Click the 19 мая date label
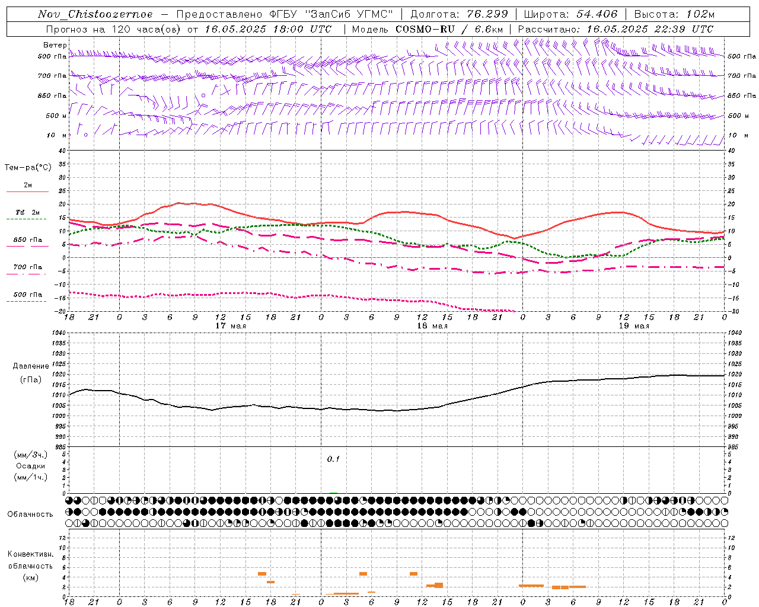Viewport: 759px width, 607px height. pyautogui.click(x=633, y=326)
